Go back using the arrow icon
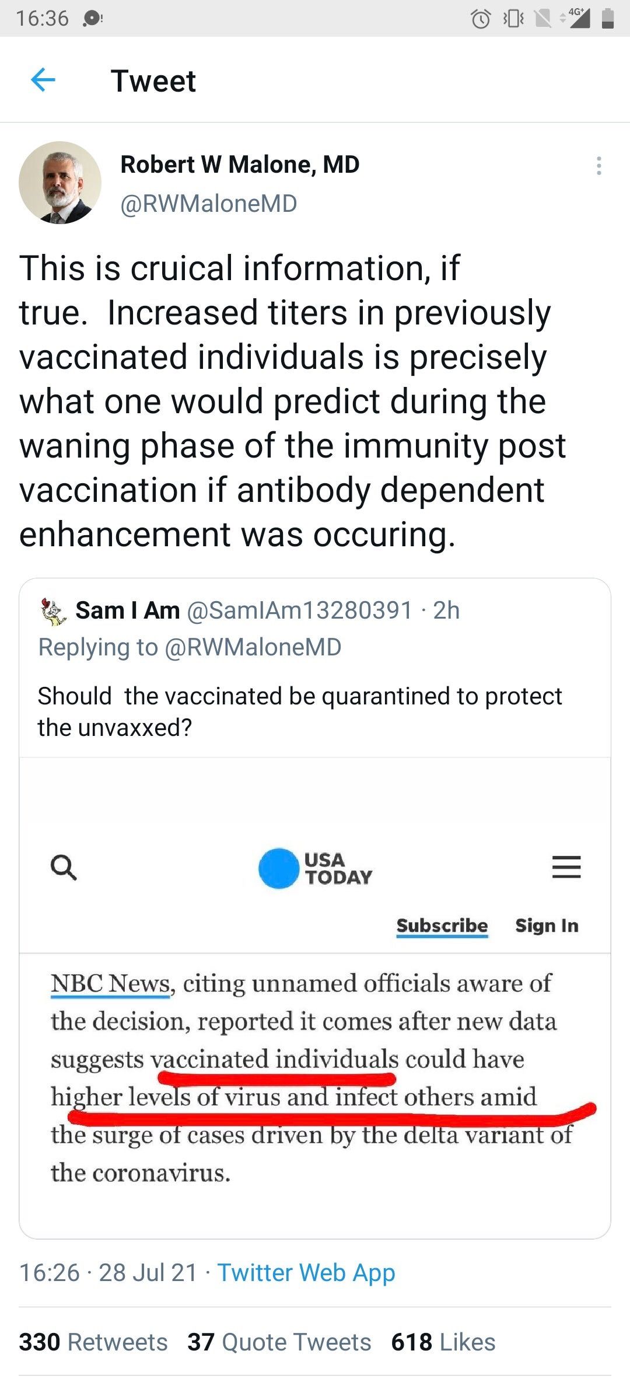 click(44, 80)
